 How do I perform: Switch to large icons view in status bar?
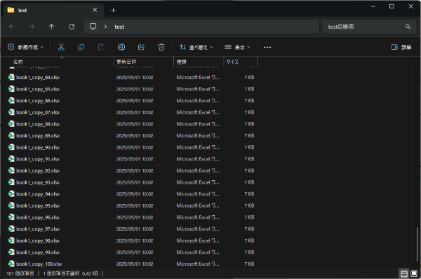pyautogui.click(x=414, y=273)
